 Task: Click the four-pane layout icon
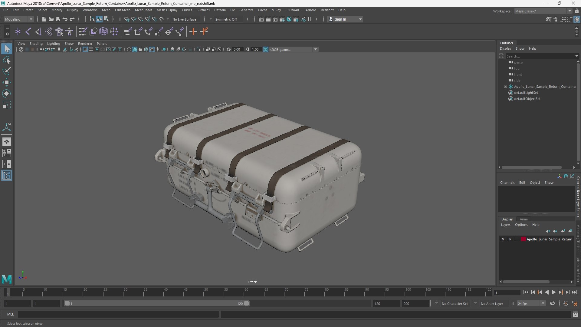[7, 153]
